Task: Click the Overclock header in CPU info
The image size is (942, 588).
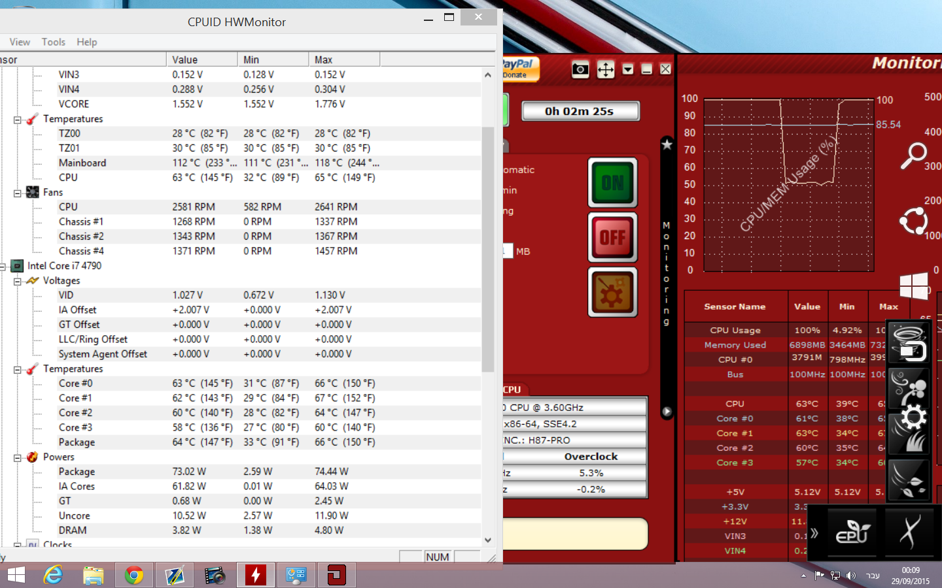Action: 591,456
